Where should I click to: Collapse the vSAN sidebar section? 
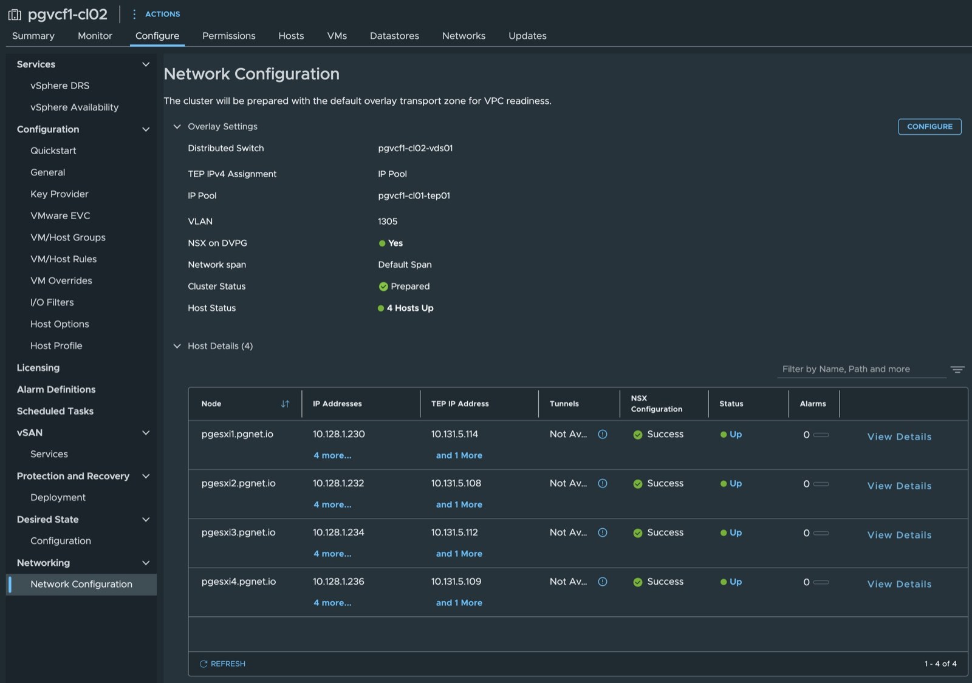pos(146,433)
